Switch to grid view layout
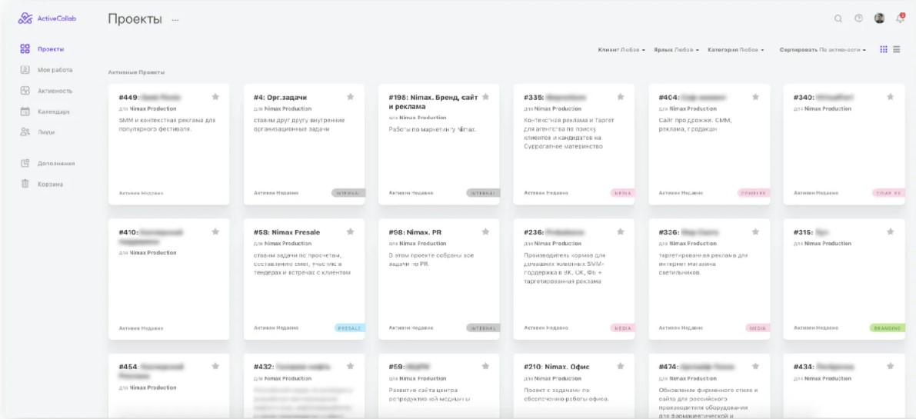 click(883, 50)
